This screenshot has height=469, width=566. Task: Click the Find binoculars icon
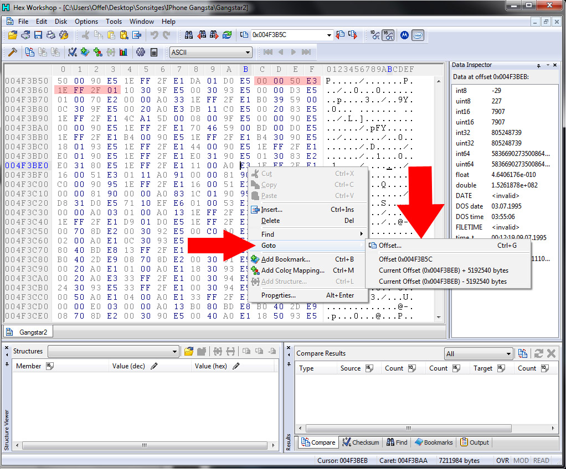click(189, 35)
